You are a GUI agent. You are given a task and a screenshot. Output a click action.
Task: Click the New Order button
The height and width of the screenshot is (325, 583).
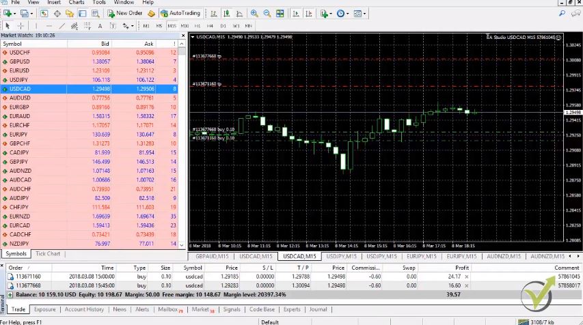(125, 14)
